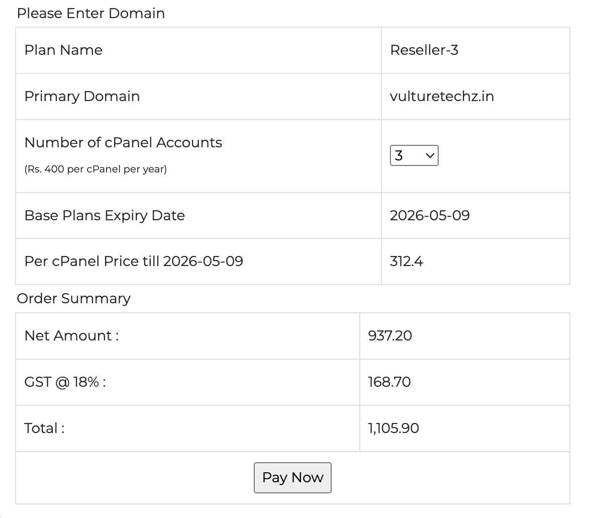Viewport: 601px width, 518px height.
Task: Click the Net Amount label
Action: pyautogui.click(x=71, y=336)
